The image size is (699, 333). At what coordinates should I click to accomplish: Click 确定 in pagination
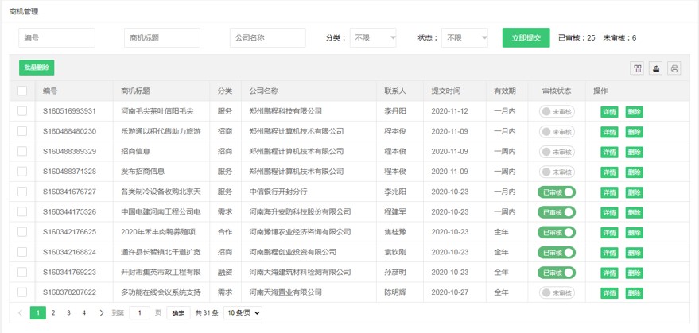click(178, 313)
